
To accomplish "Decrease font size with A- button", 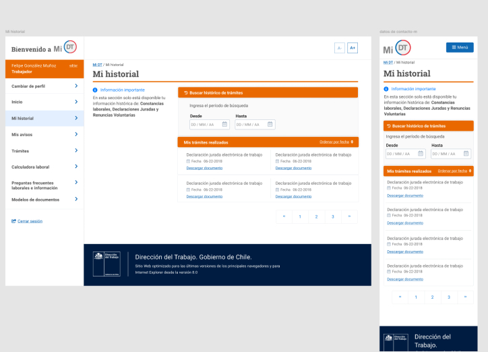I will pyautogui.click(x=339, y=48).
